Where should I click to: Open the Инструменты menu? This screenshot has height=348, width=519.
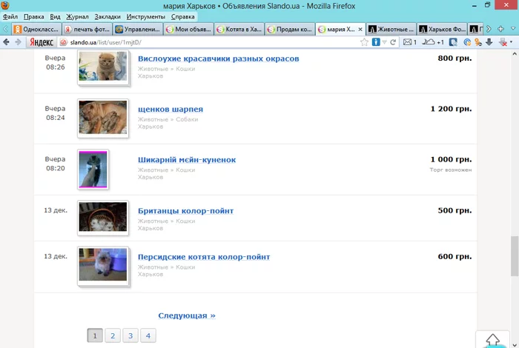[x=145, y=16]
